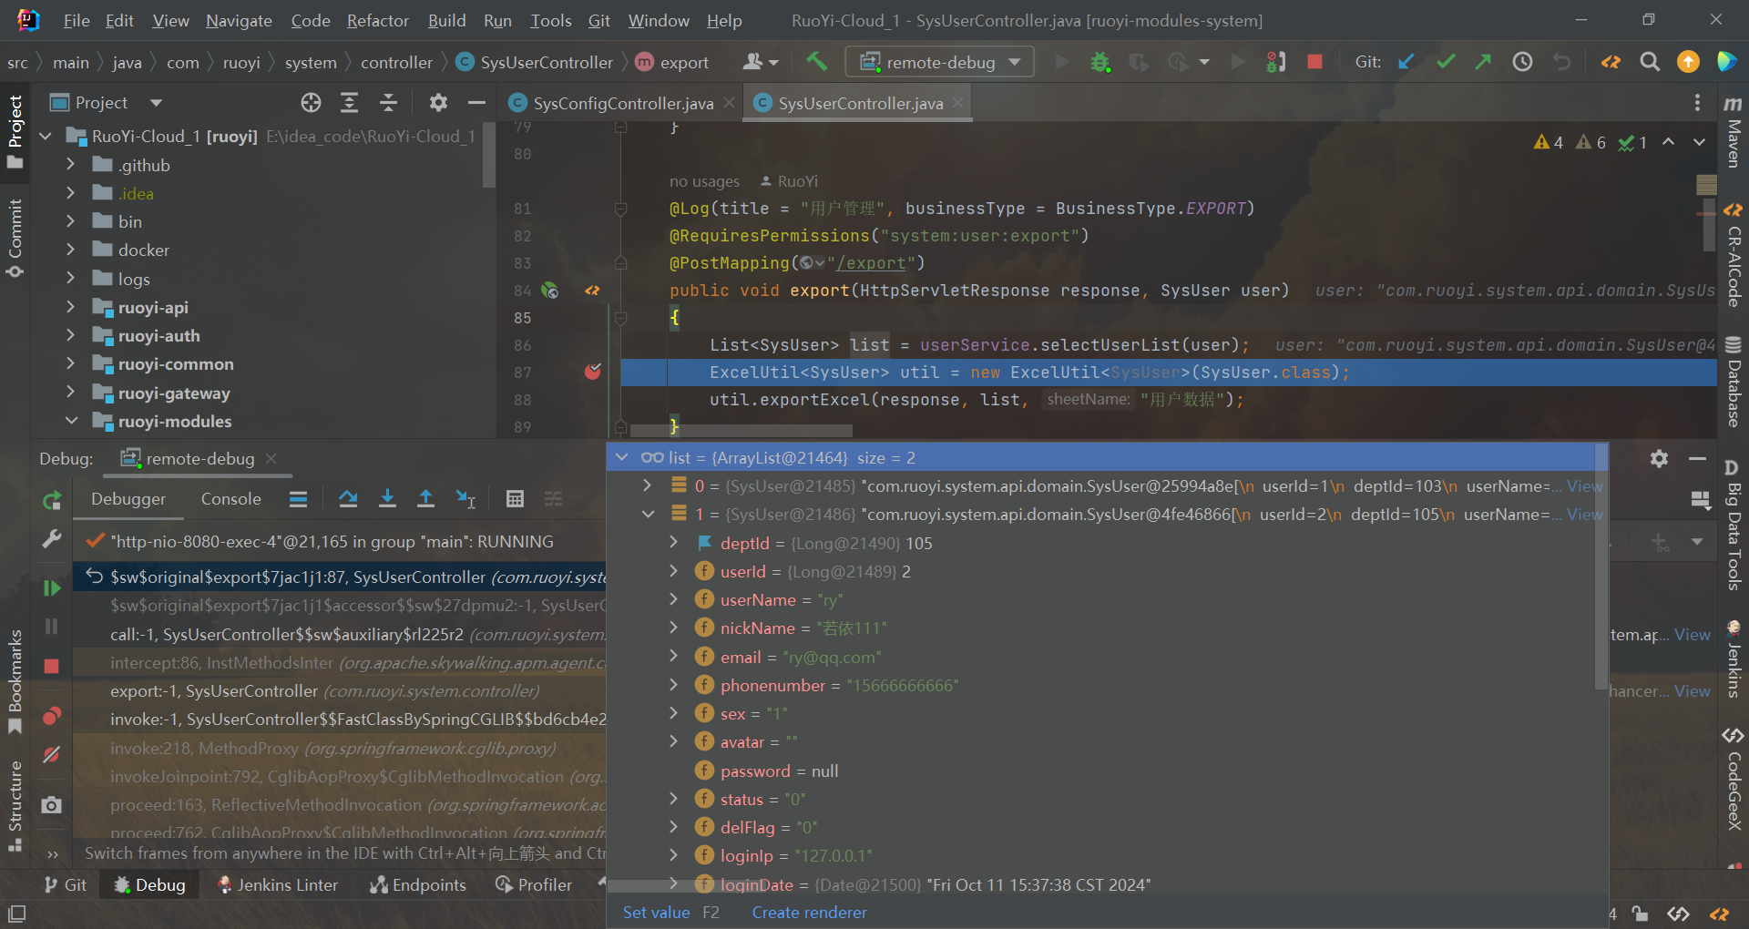Open the Database tool window

(x=1733, y=383)
